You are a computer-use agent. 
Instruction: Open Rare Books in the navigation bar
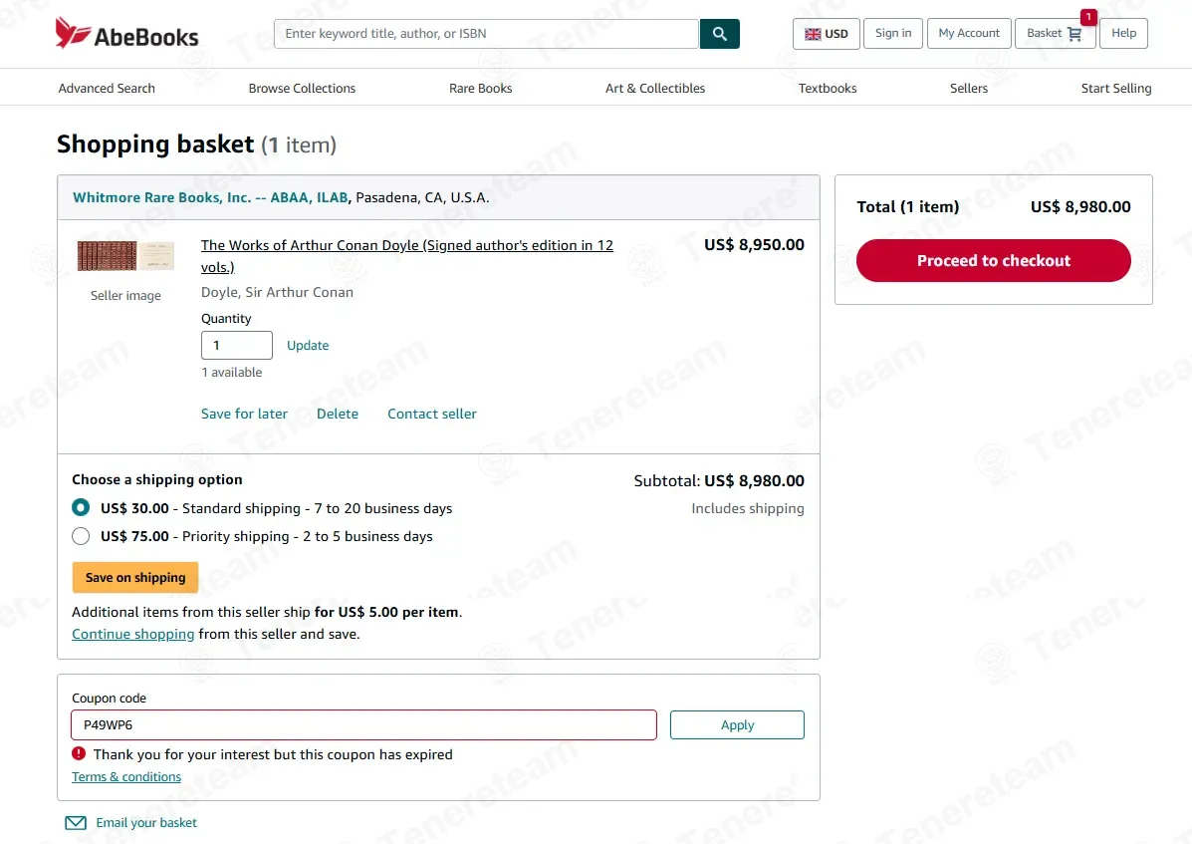click(x=480, y=89)
